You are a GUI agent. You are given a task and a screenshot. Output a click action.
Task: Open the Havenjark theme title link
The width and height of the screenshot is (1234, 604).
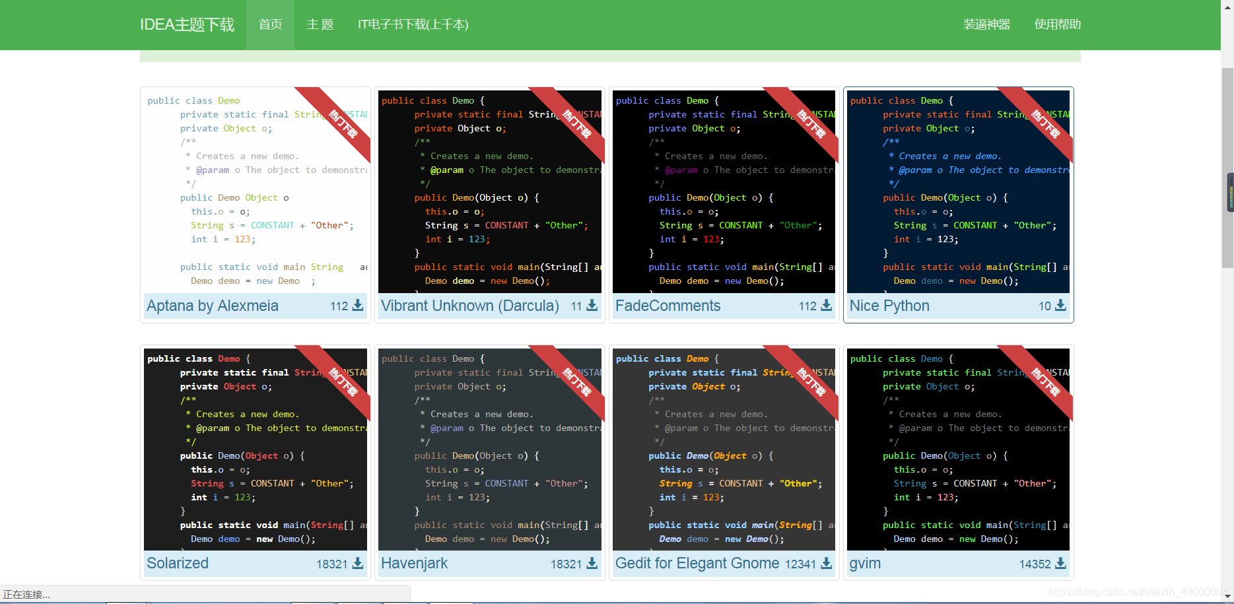click(x=414, y=563)
